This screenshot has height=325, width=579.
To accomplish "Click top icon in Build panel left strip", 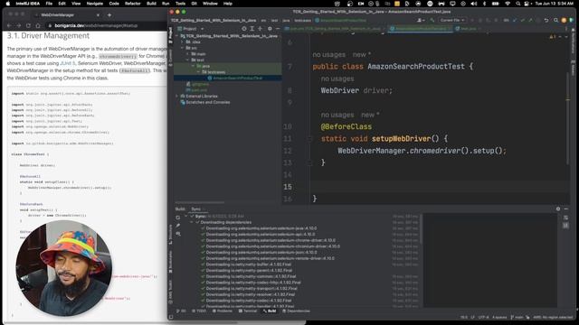I will click(x=178, y=218).
